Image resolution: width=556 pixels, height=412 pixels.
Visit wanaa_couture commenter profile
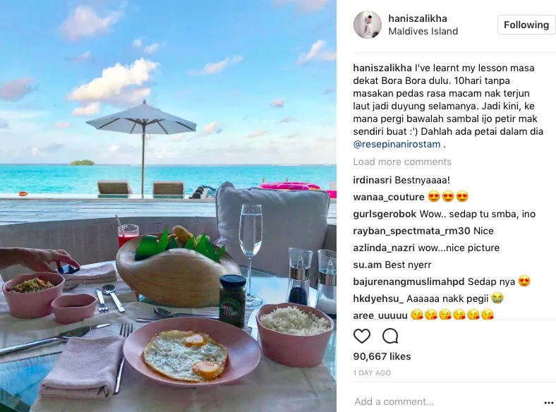[389, 197]
